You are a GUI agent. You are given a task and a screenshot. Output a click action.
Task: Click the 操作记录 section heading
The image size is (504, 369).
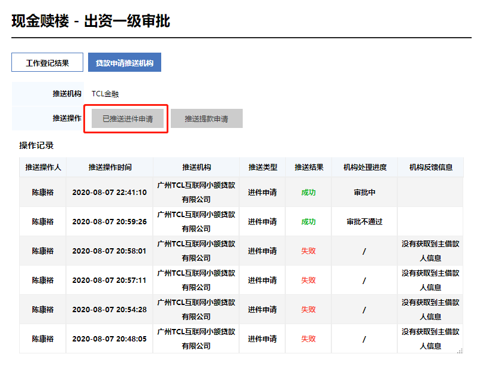point(37,145)
